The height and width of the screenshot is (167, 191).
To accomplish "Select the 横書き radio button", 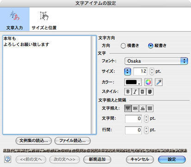I will pyautogui.click(x=123, y=46).
